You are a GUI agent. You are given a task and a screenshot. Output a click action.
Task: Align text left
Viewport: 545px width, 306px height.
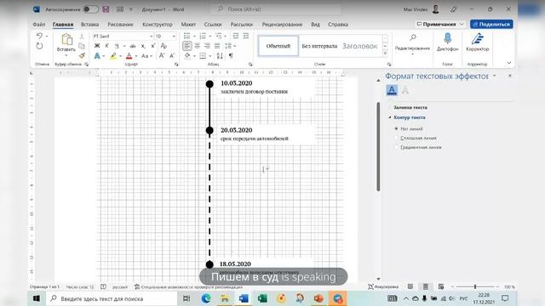(187, 46)
